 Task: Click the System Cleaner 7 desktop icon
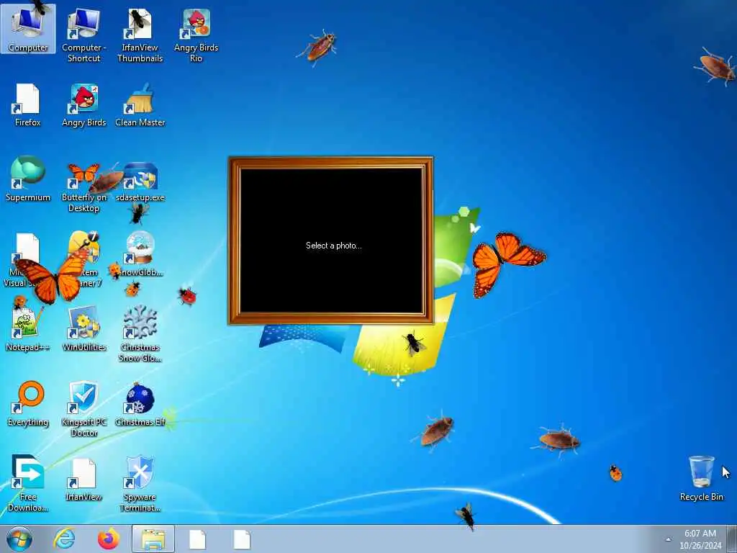click(85, 258)
